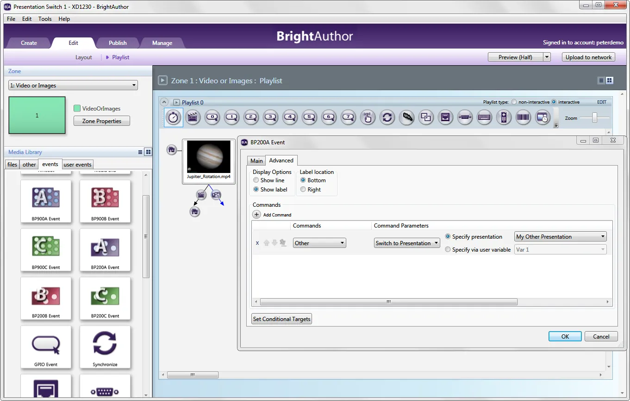Set playlist type to non-interactive
This screenshot has width=630, height=401.
[514, 102]
